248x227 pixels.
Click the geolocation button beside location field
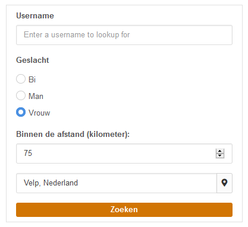pos(224,183)
